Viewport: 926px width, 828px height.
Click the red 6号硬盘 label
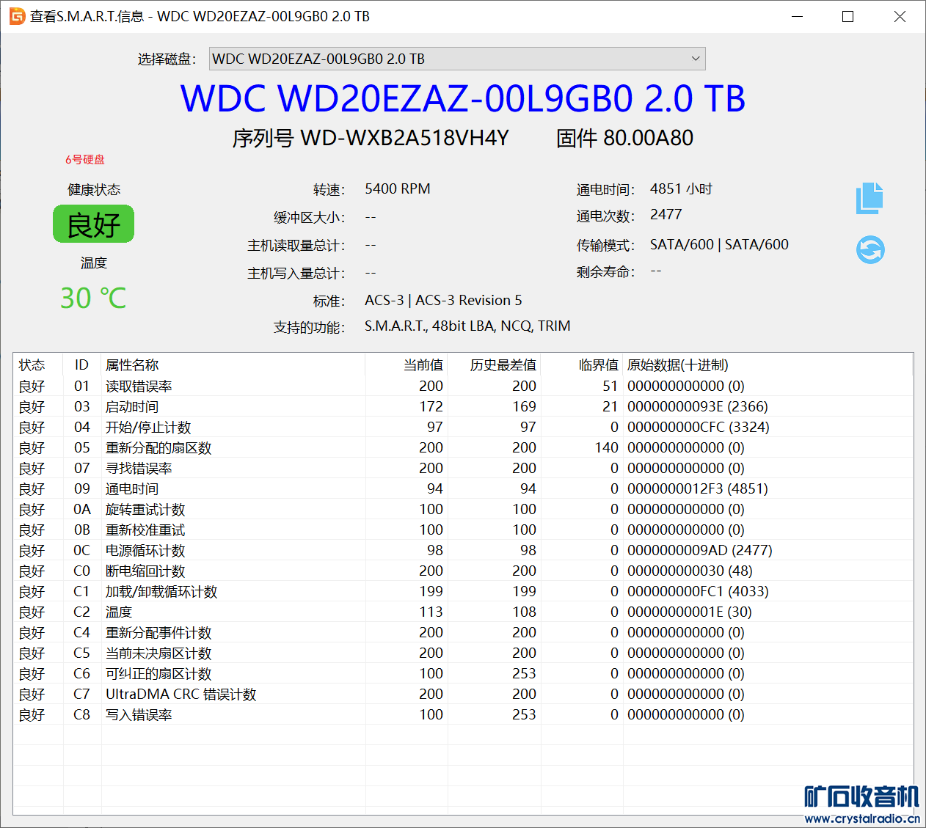tap(85, 159)
